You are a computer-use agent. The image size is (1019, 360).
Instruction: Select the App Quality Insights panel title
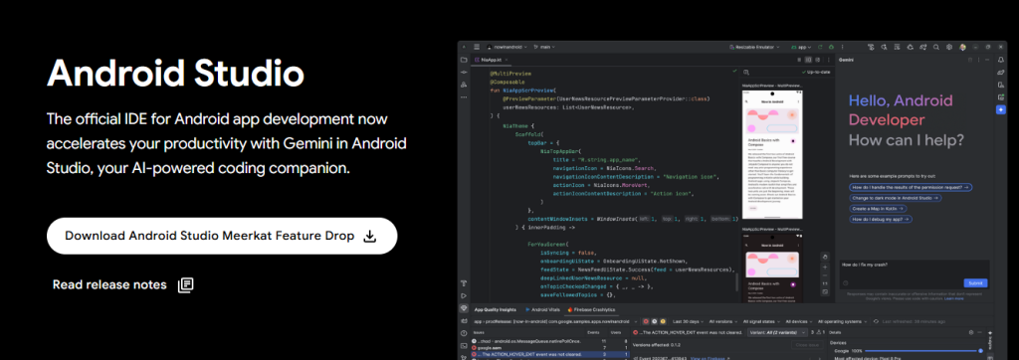pyautogui.click(x=496, y=310)
